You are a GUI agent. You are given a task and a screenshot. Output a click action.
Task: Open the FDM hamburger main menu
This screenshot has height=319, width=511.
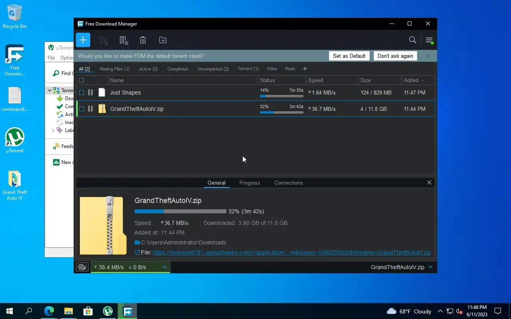pos(429,40)
